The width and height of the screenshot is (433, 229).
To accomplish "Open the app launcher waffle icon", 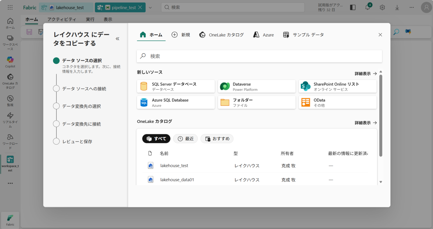I will pos(10,8).
